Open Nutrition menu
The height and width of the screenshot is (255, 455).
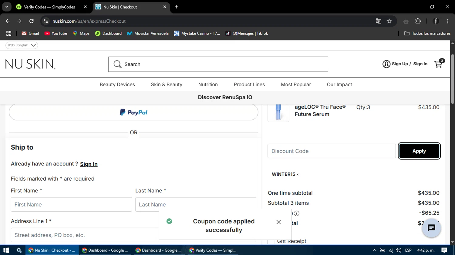(208, 85)
